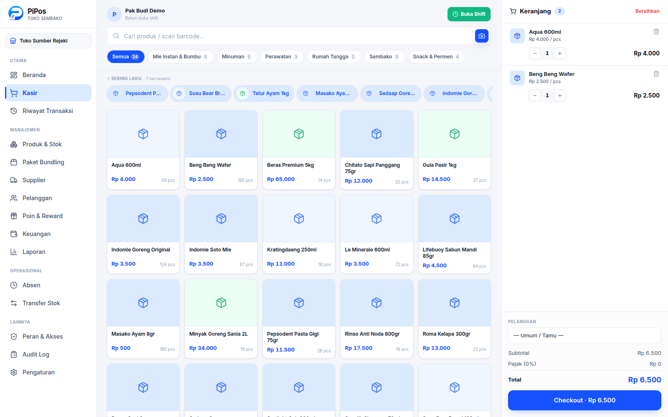Click Checkout Rp 6.500 button

click(584, 400)
